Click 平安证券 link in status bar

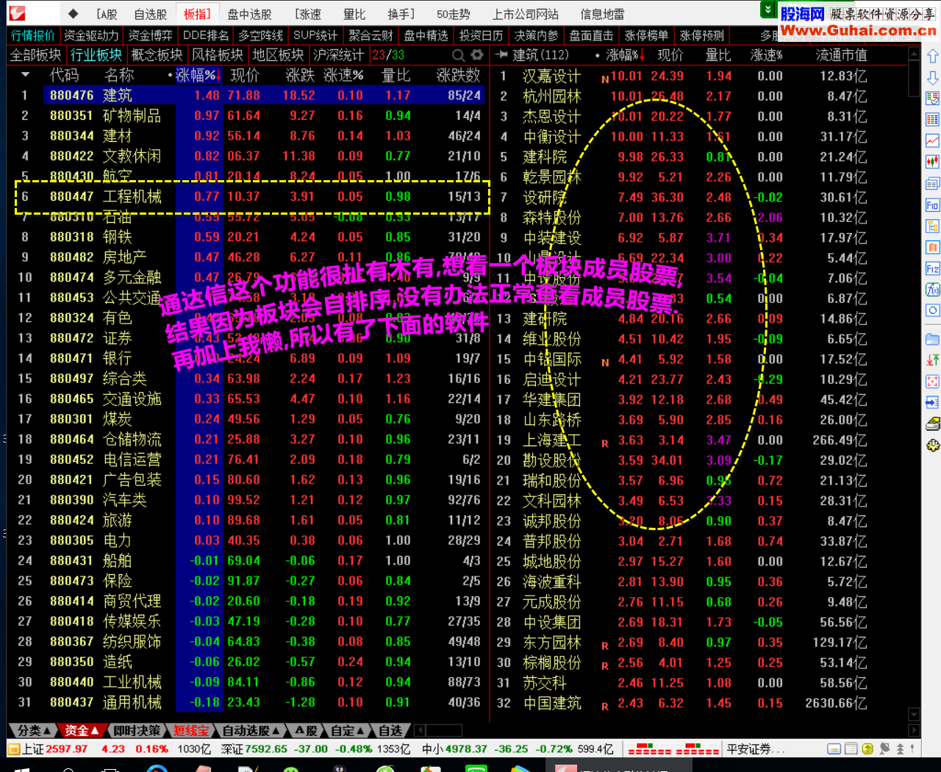click(x=755, y=749)
